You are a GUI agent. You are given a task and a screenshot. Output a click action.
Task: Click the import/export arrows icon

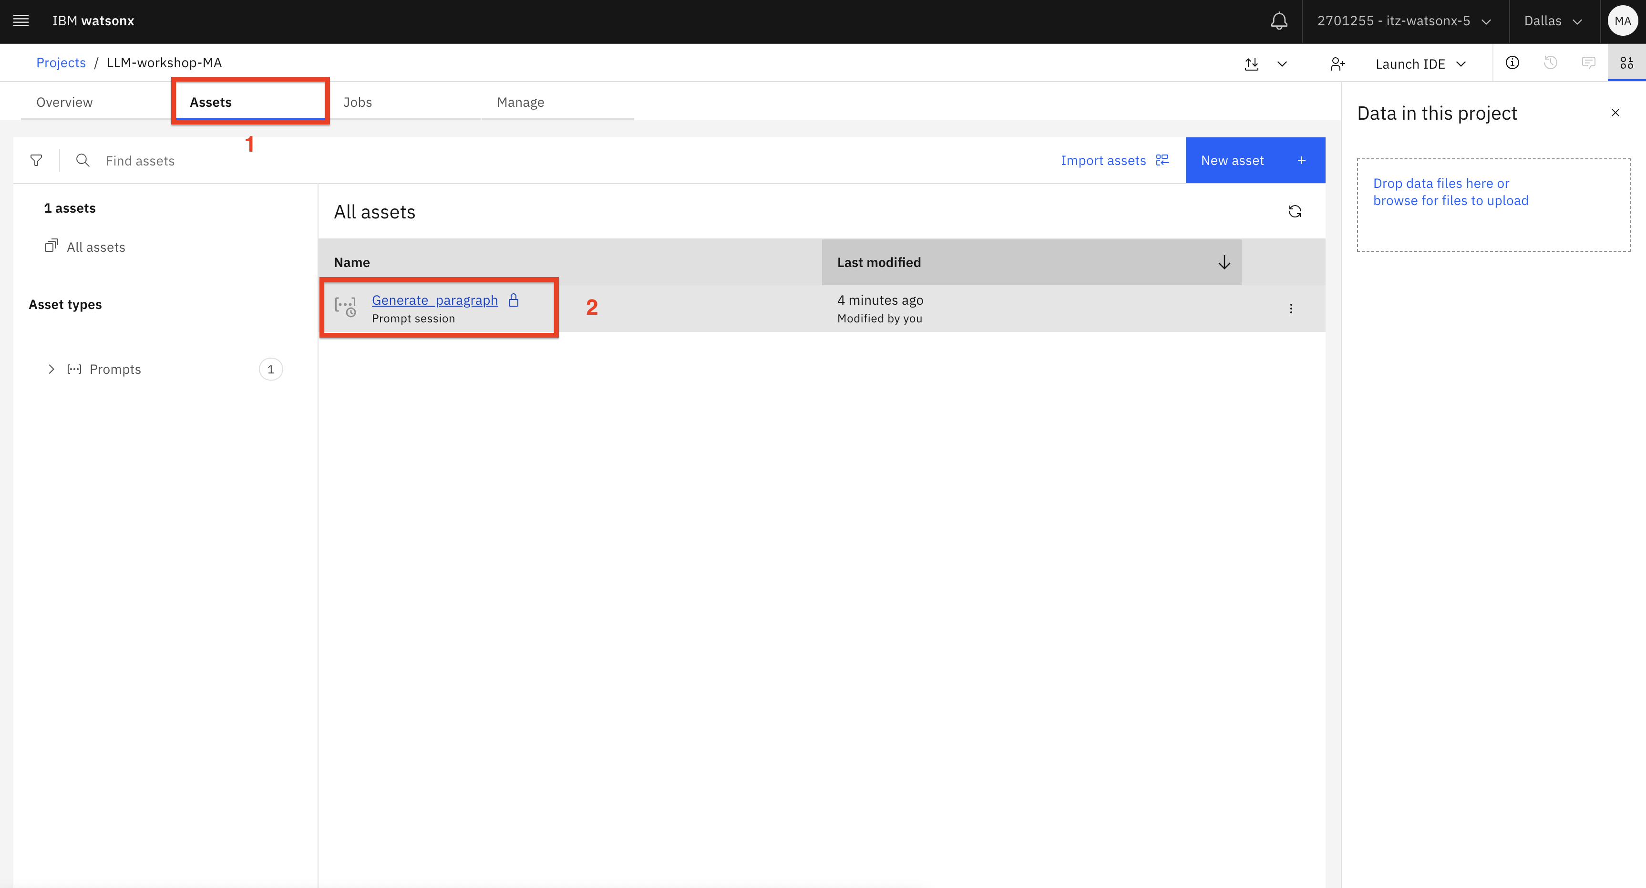[x=1252, y=64]
